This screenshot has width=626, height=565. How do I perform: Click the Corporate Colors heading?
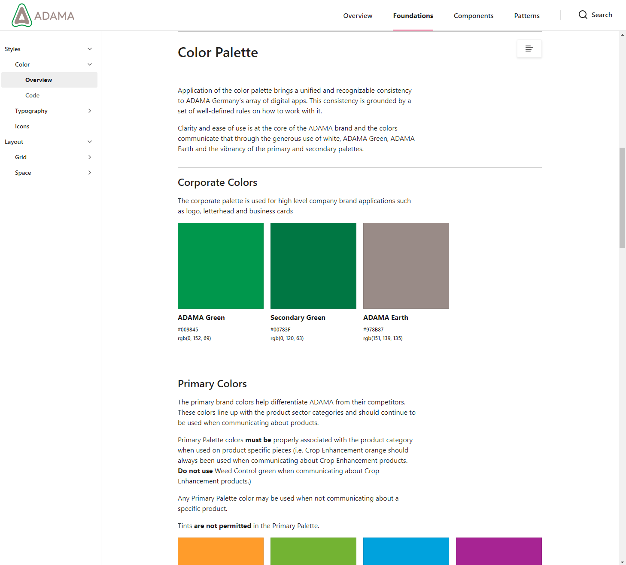click(217, 182)
